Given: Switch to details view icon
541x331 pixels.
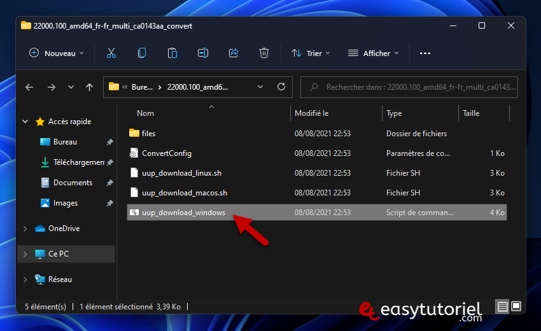Looking at the screenshot, I should pos(503,307).
